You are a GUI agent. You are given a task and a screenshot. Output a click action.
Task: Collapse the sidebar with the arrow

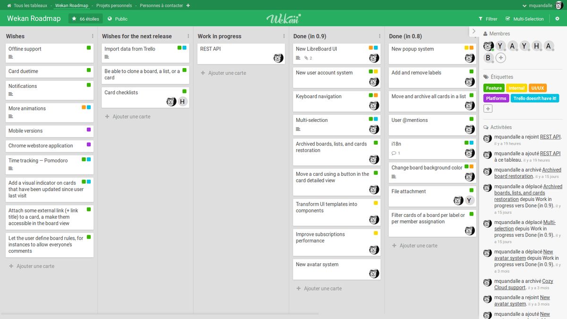click(474, 31)
